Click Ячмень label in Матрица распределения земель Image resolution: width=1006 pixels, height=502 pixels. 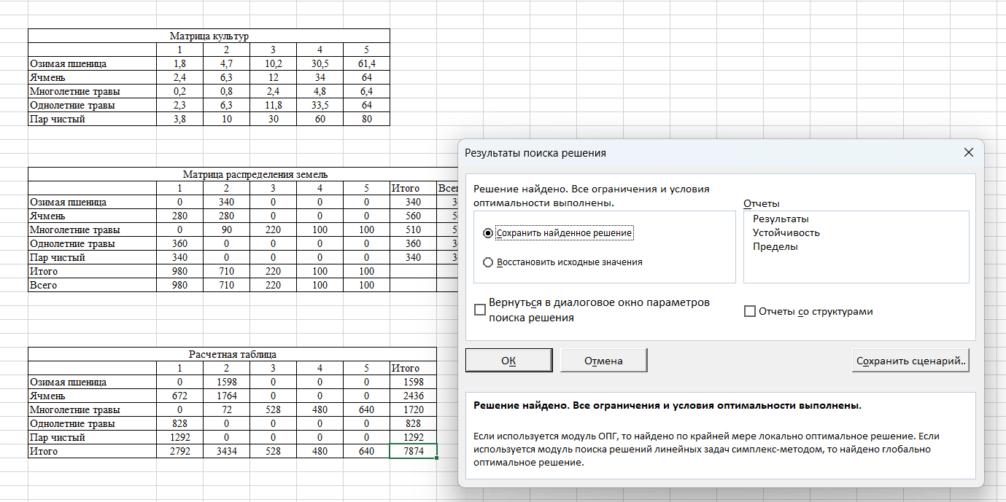(x=93, y=216)
